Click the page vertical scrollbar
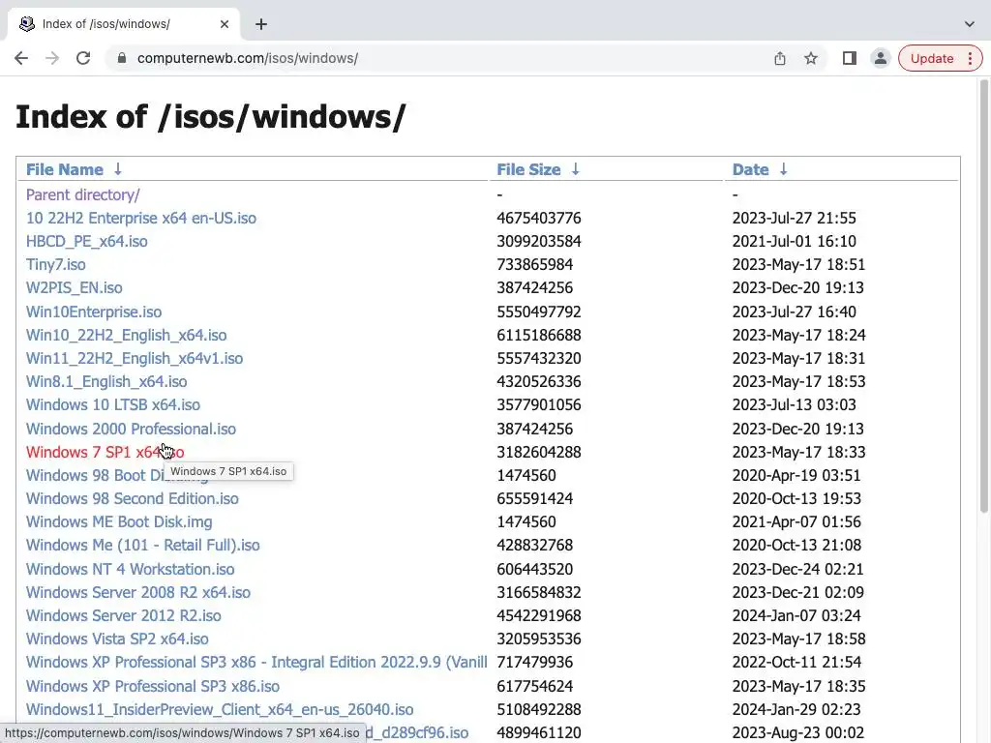 click(983, 296)
